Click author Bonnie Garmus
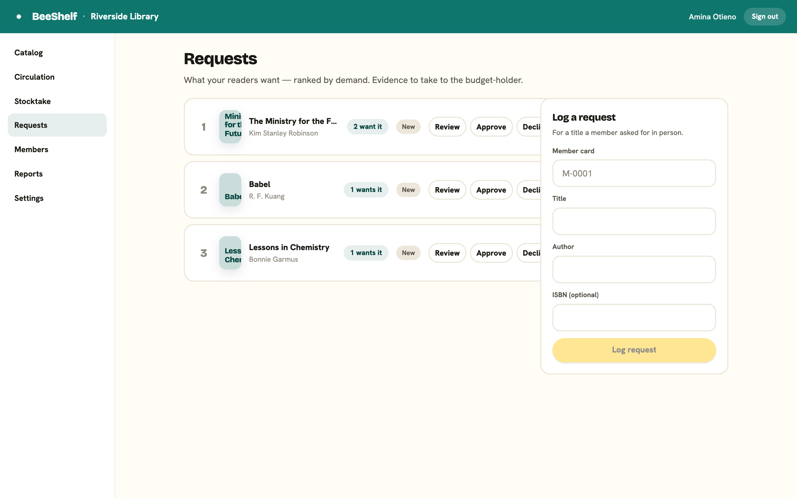 [273, 259]
